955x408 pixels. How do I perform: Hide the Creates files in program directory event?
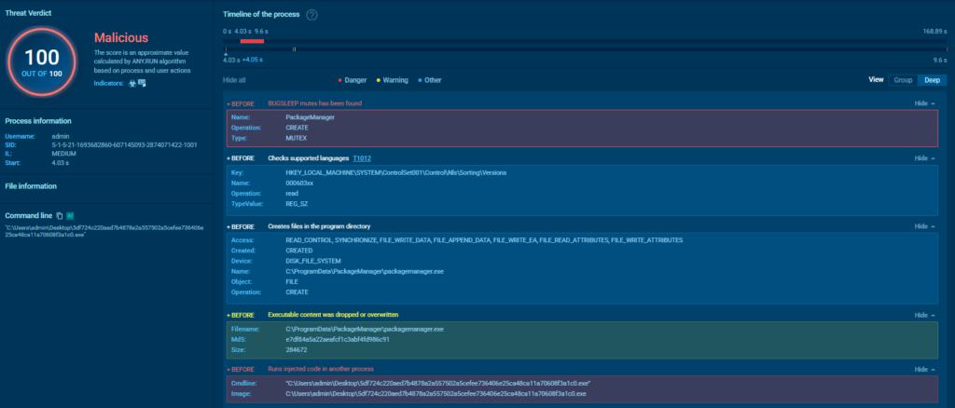[x=923, y=226]
